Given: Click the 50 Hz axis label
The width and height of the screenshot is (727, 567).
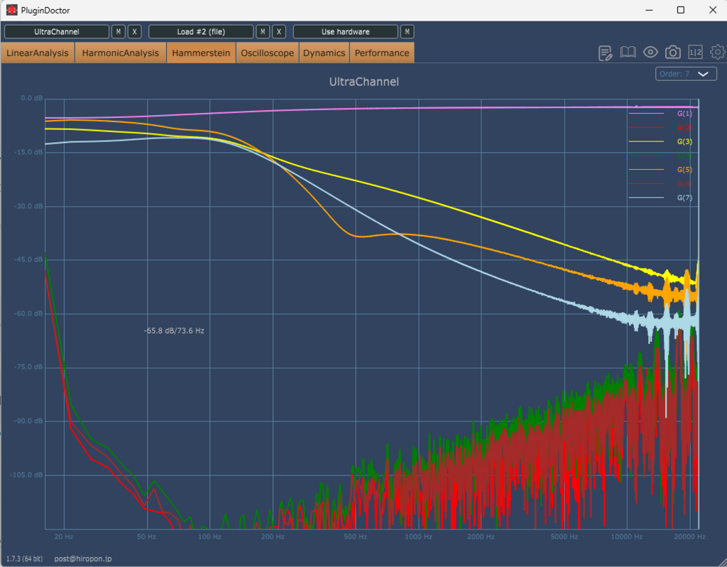Looking at the screenshot, I should pos(146,537).
